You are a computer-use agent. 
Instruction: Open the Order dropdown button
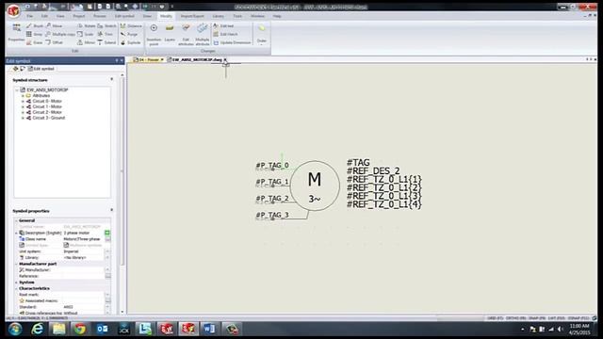point(262,35)
